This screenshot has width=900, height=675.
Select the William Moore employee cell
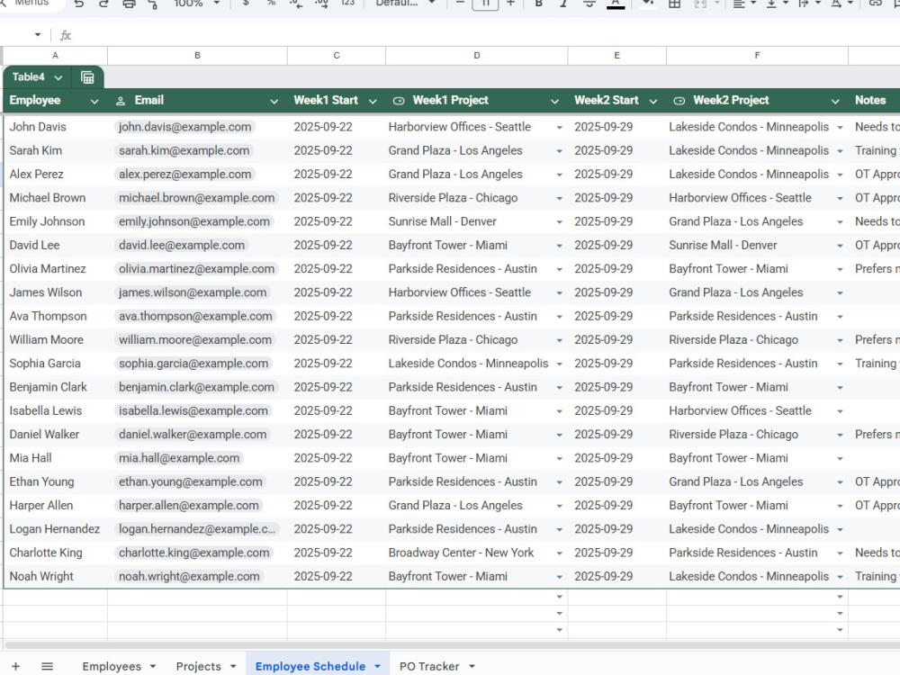pos(55,340)
